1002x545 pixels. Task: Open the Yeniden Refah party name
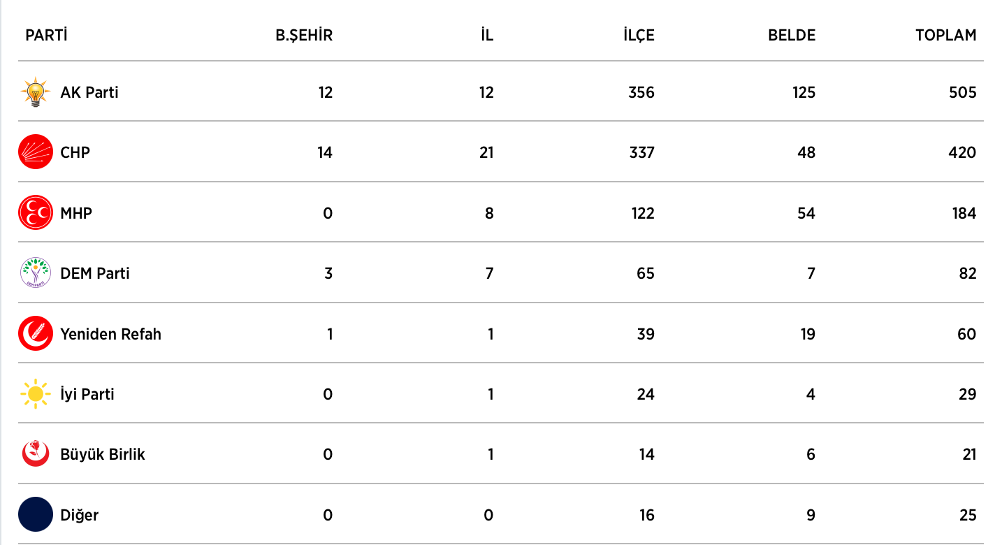(111, 334)
